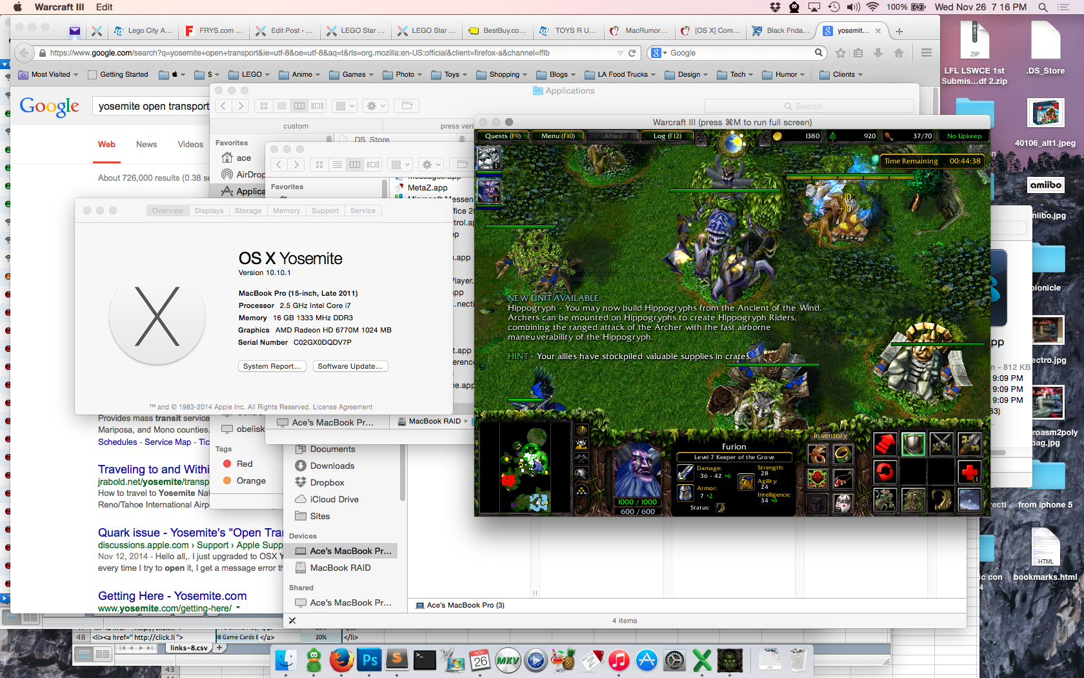The image size is (1084, 678).
Task: Click the News tab on Google results
Action: pyautogui.click(x=146, y=144)
